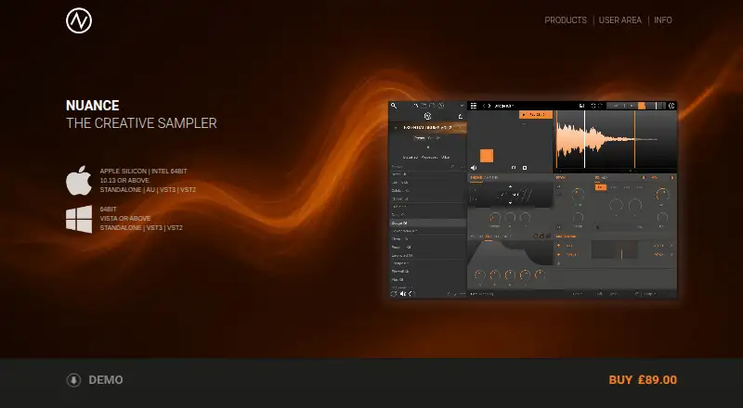Select the 10.13 OR ABOVE text
743x408 pixels.
(x=124, y=180)
